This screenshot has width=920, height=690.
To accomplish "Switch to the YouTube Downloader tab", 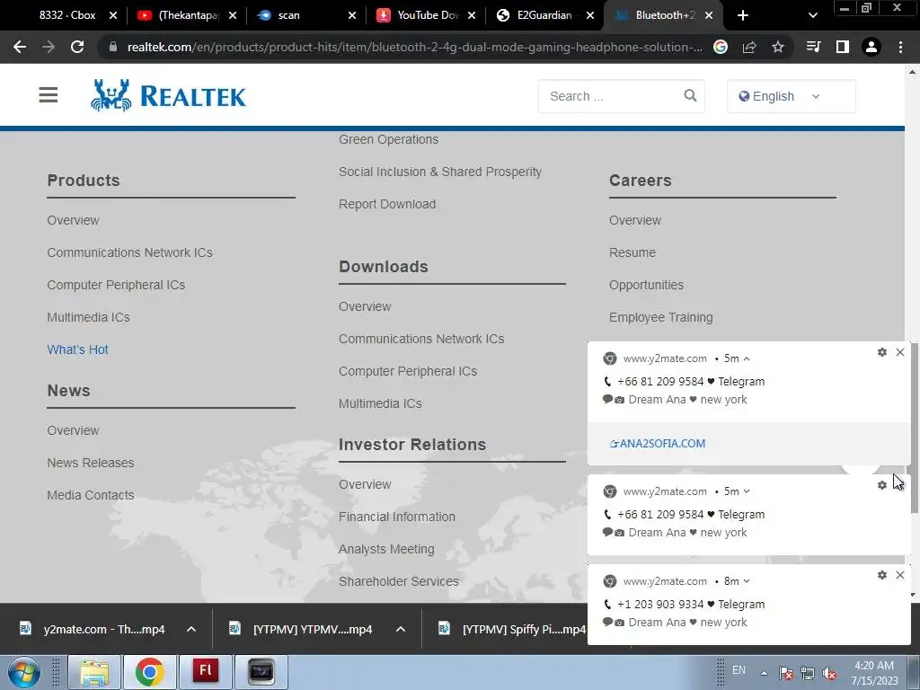I will click(426, 15).
